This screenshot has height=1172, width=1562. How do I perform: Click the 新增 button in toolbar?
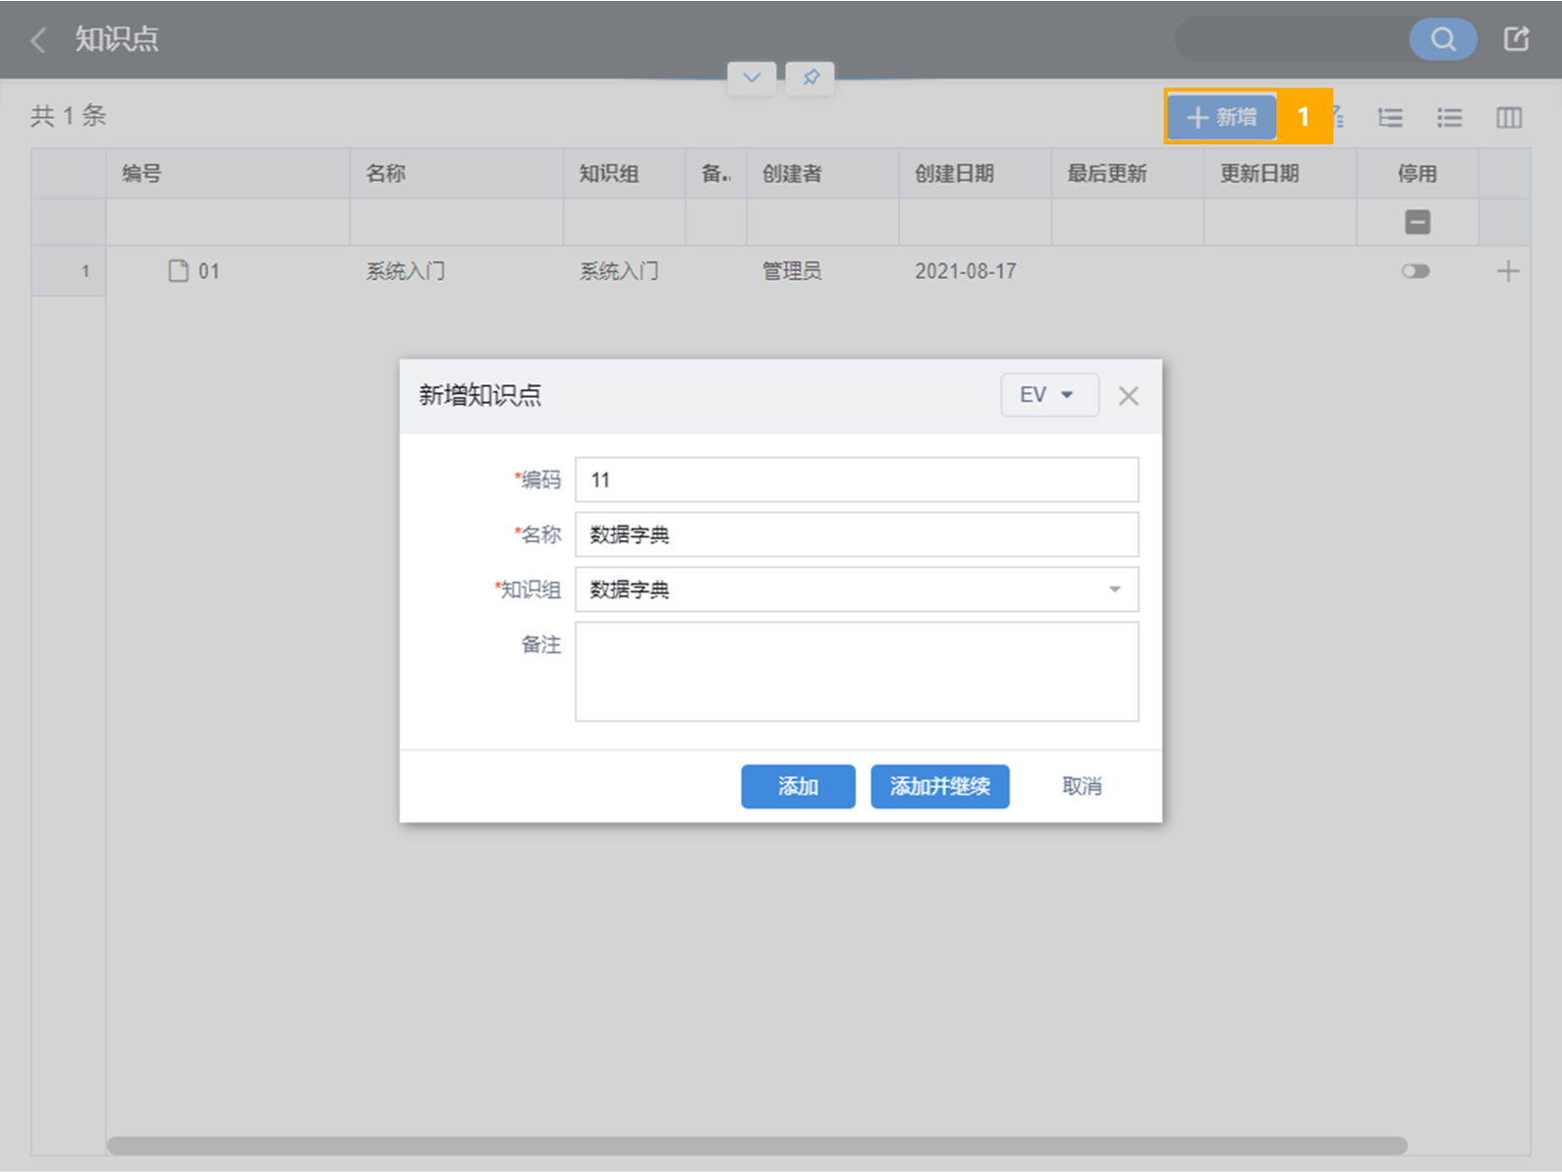click(x=1222, y=117)
